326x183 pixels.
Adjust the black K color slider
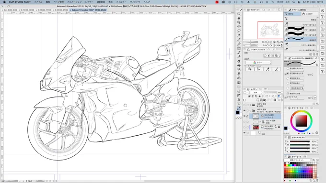(300, 151)
